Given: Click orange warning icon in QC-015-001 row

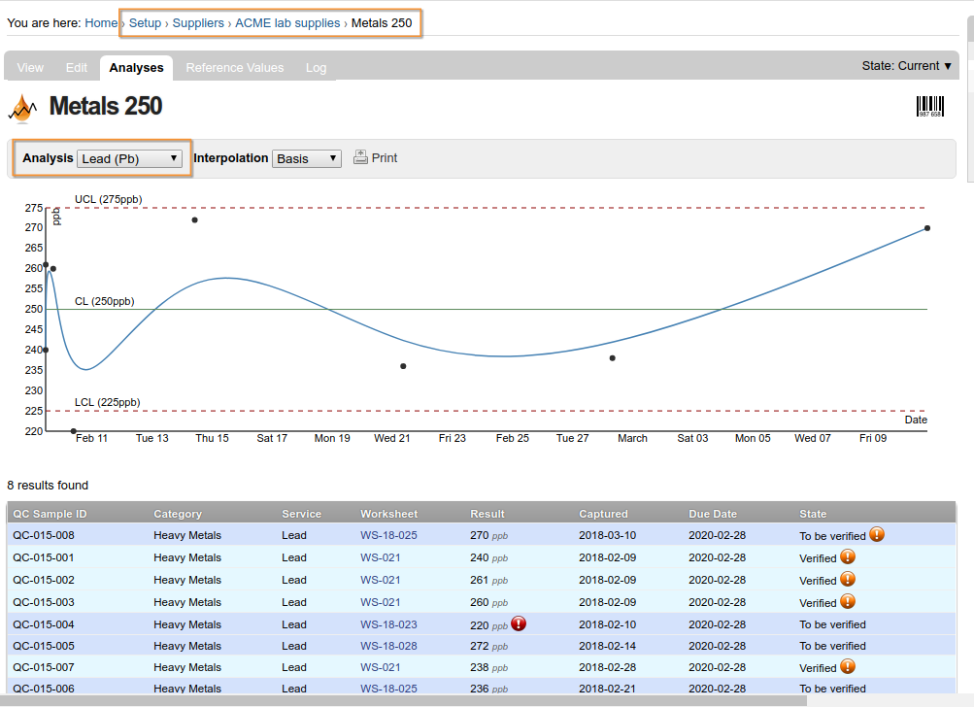Looking at the screenshot, I should [848, 556].
